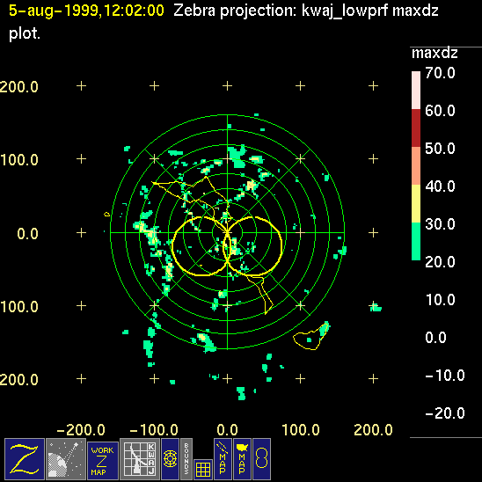Click the 60.0–70.0 pale pink swatch
This screenshot has height=482, width=482.
(x=416, y=91)
